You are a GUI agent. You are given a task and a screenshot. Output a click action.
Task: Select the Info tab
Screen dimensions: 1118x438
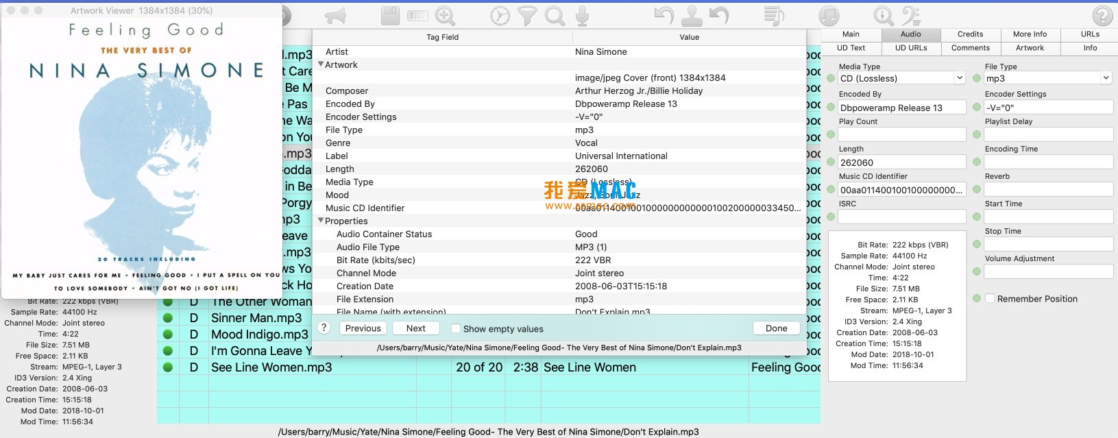pos(1090,48)
